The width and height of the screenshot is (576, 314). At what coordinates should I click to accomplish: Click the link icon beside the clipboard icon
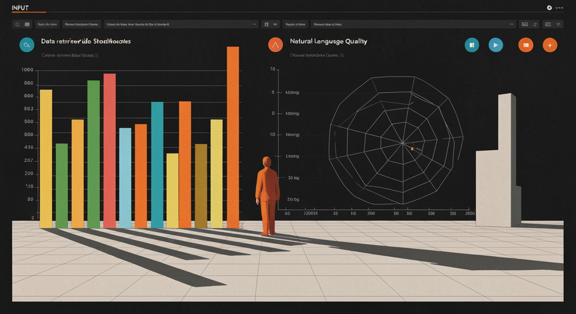[x=275, y=24]
